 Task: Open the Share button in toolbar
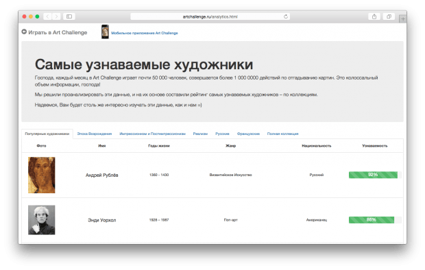[x=374, y=16]
